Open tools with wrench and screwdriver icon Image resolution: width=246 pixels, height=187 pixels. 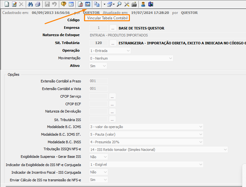pyautogui.click(x=127, y=4)
